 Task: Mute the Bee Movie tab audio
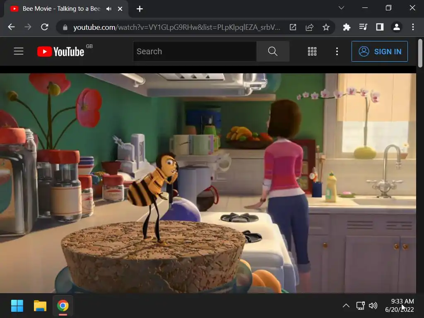109,9
